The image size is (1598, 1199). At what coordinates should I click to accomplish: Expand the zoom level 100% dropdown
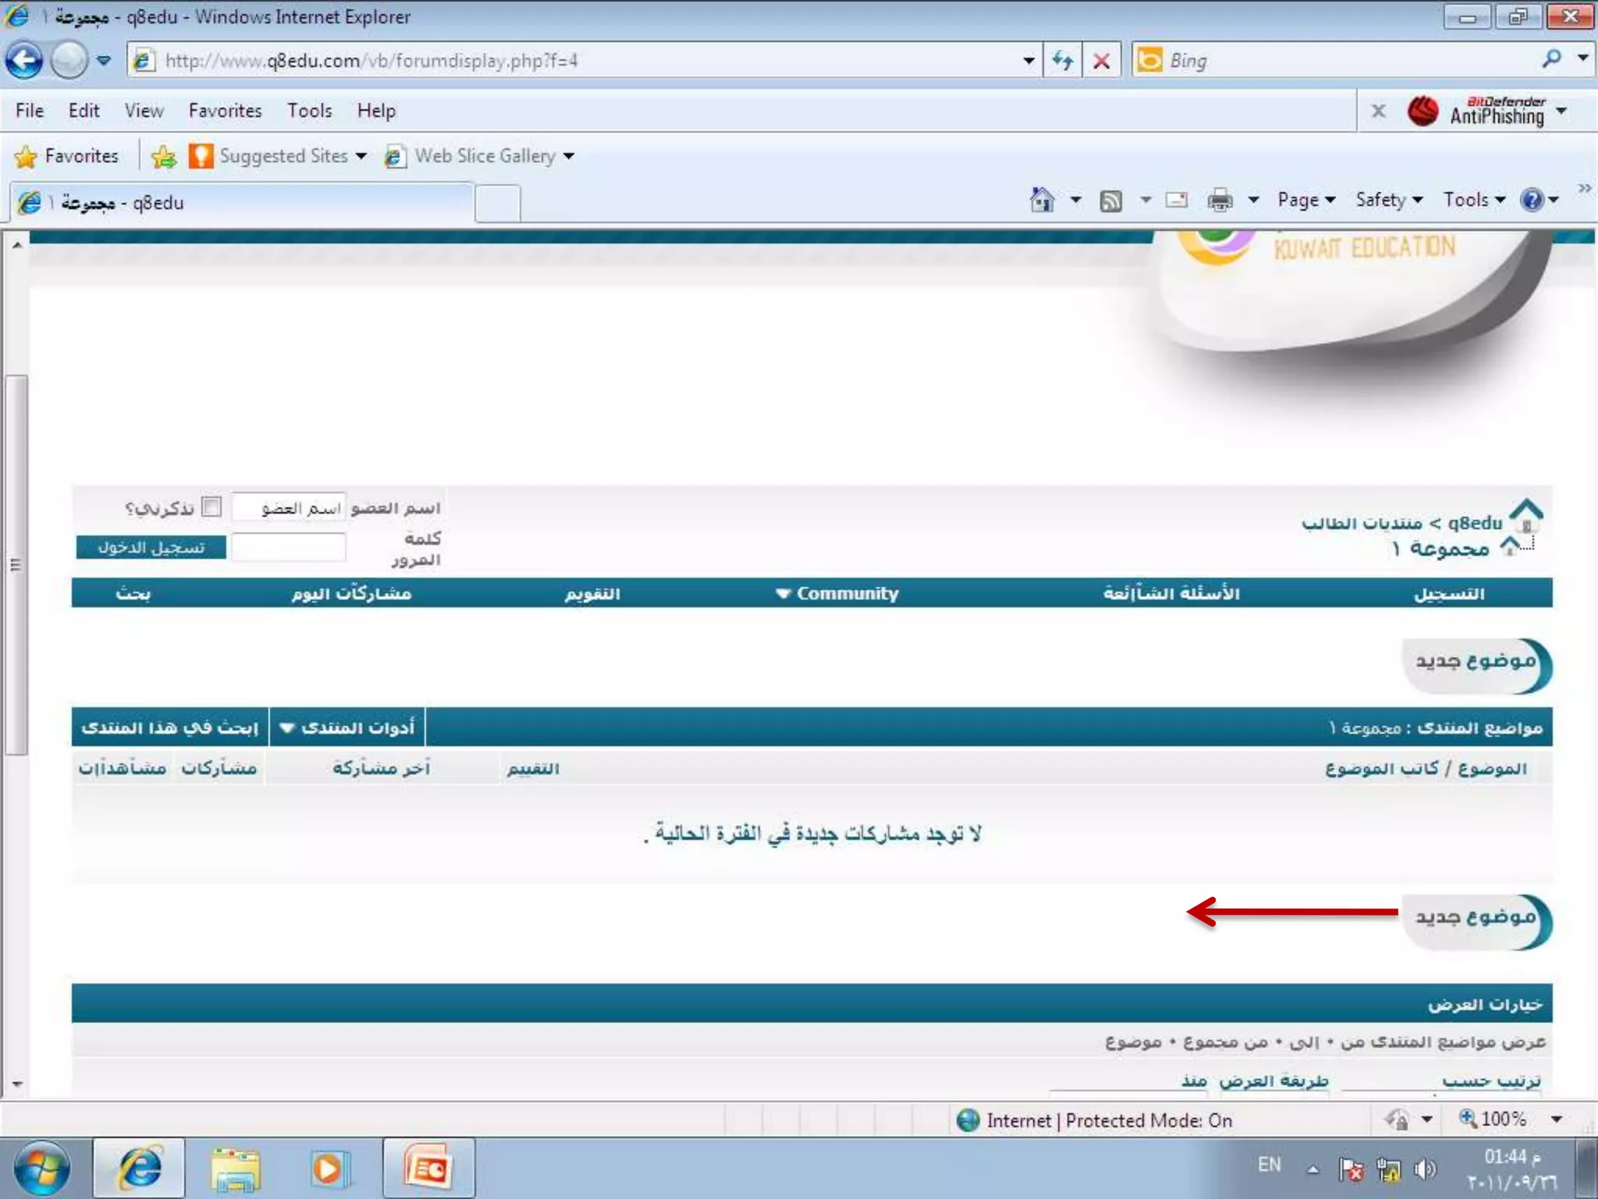pyautogui.click(x=1557, y=1119)
